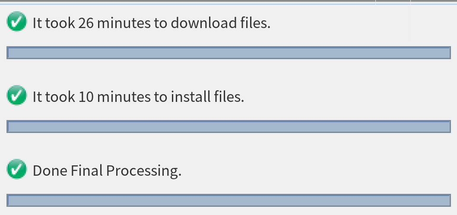Click the install files progress bar
The image size is (457, 215).
point(229,126)
